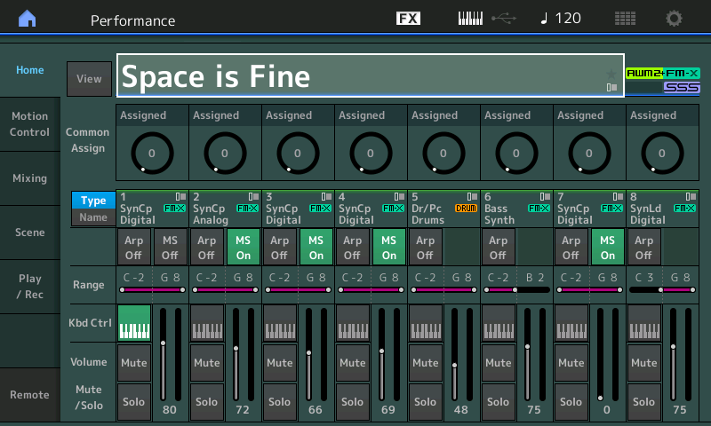Viewport: 711px width, 426px height.
Task: Solo Part 6 Bass Synth
Action: [x=498, y=402]
